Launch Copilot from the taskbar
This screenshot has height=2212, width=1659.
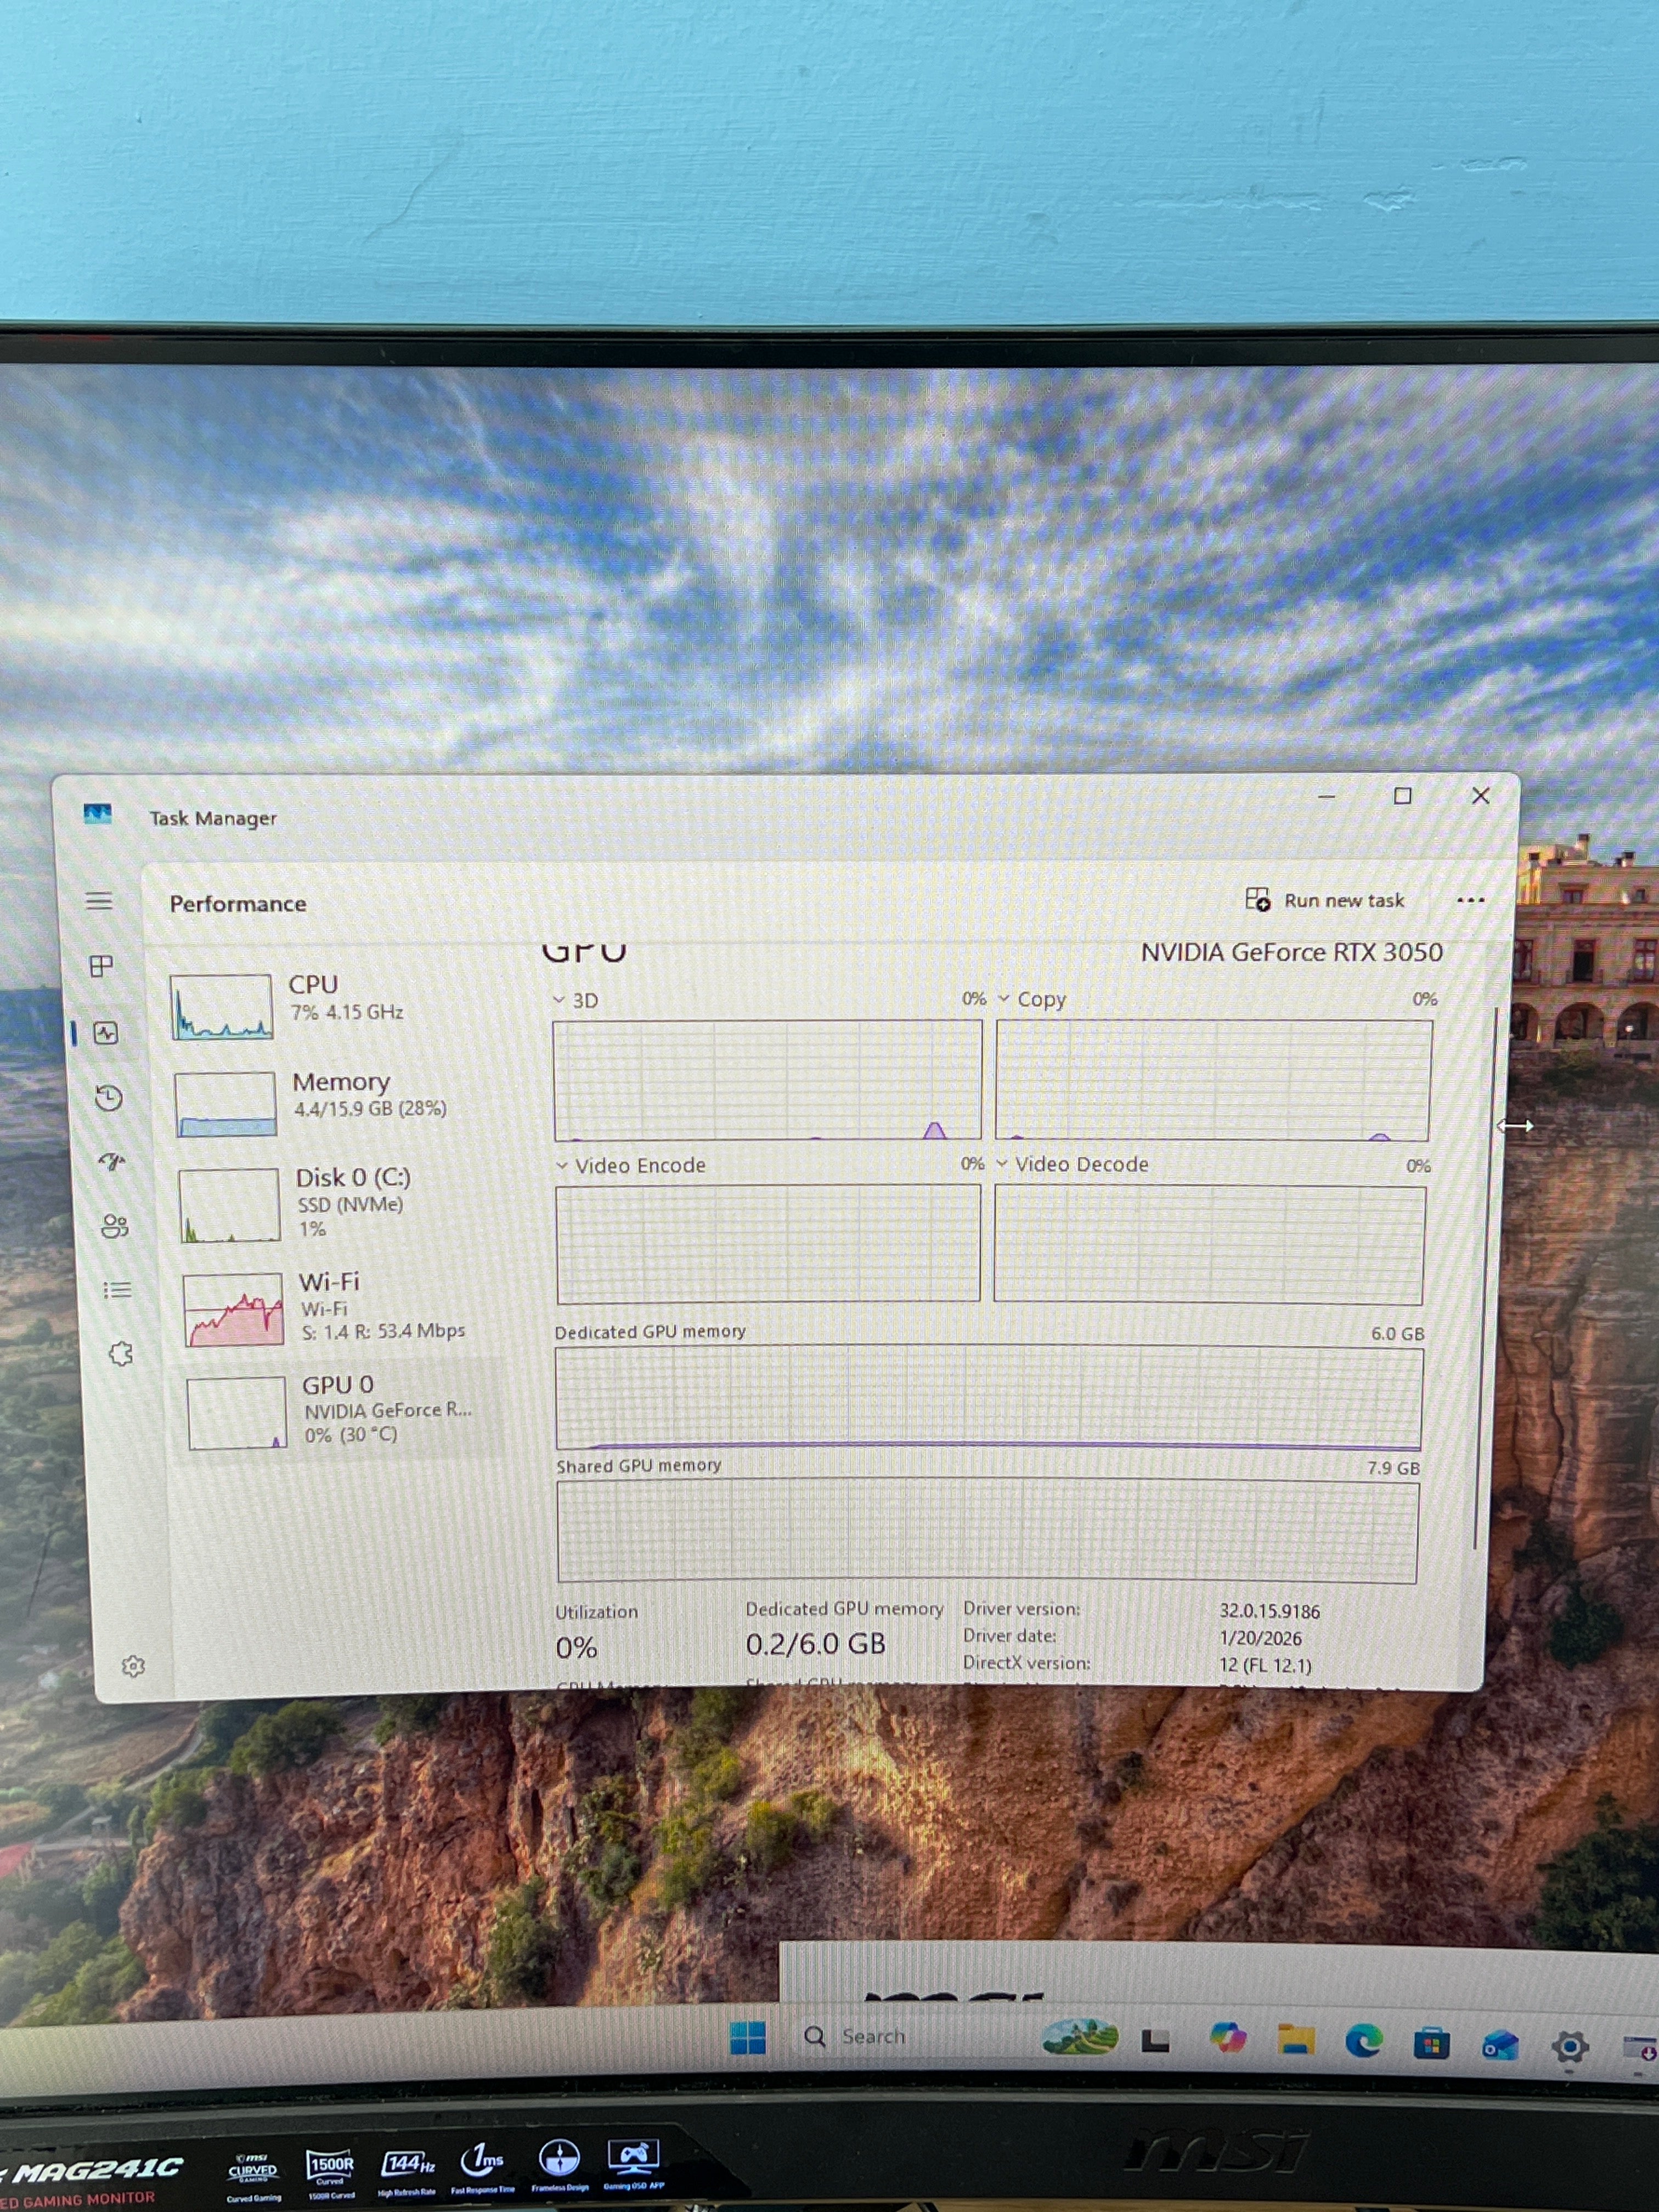1227,2039
